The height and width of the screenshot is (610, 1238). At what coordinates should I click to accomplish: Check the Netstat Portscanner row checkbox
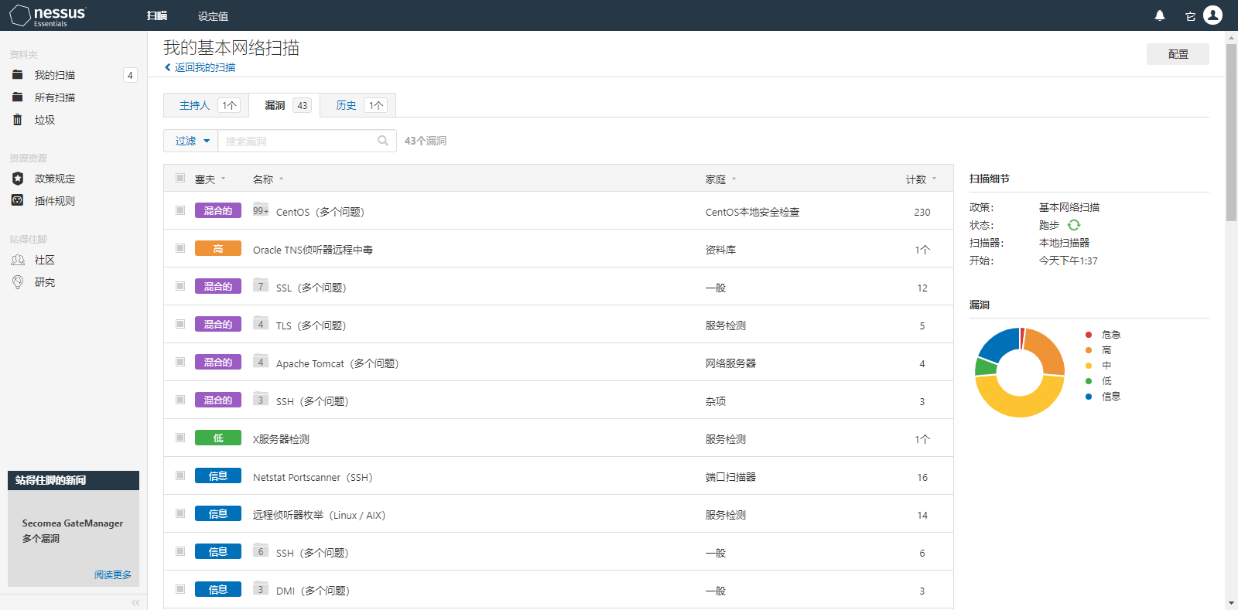[180, 475]
